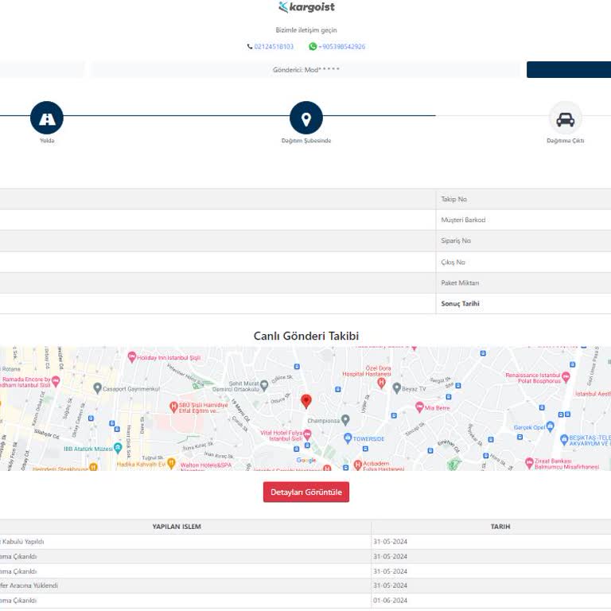Image resolution: width=611 pixels, height=611 pixels.
Task: Click Ziraat Bankası Balmumcu Misafirhanesi marker
Action: click(529, 463)
